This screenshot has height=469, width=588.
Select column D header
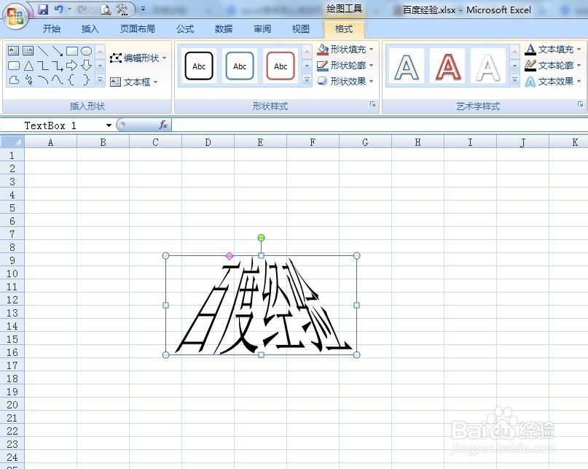(x=208, y=142)
